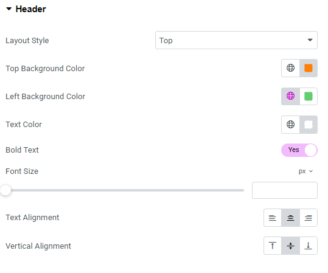Open the px unit selector for Font Size
This screenshot has width=328, height=273.
pyautogui.click(x=305, y=171)
